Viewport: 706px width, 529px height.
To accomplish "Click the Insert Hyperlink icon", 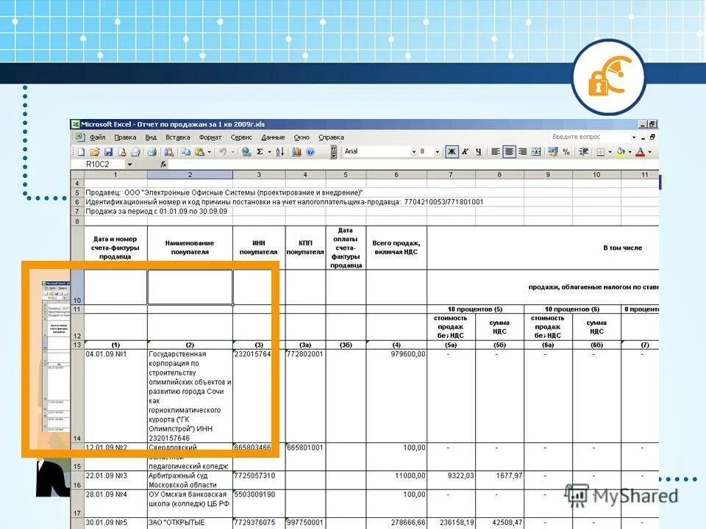I will (x=245, y=151).
